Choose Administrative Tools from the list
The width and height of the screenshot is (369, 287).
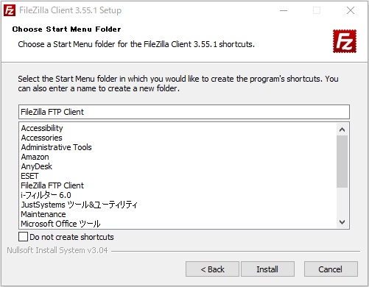pos(56,147)
